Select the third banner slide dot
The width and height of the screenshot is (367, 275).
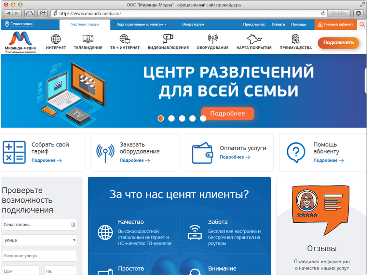click(182, 118)
